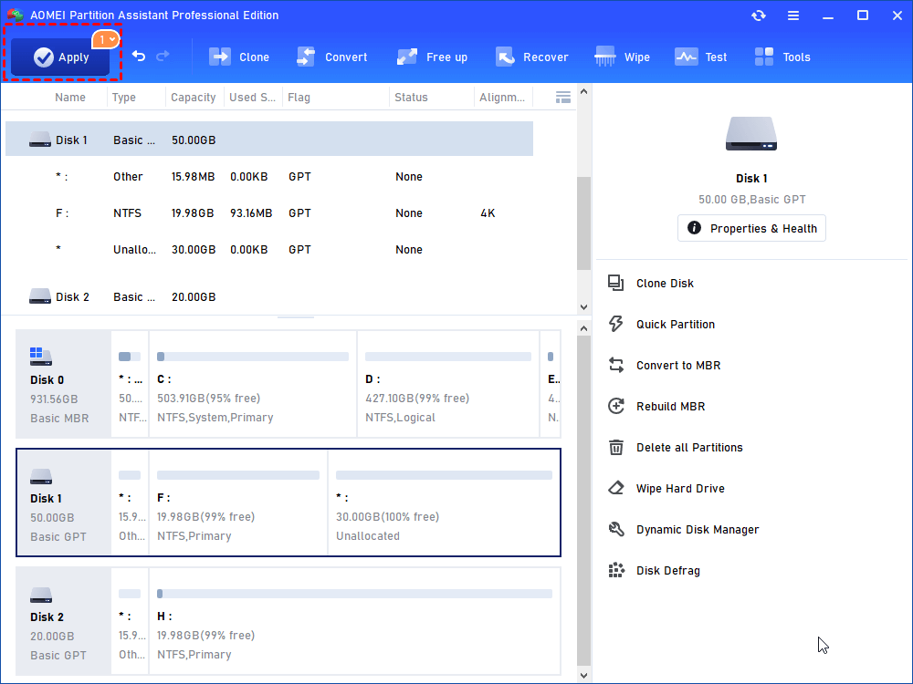Click the Apply button
Image resolution: width=913 pixels, height=684 pixels.
60,57
